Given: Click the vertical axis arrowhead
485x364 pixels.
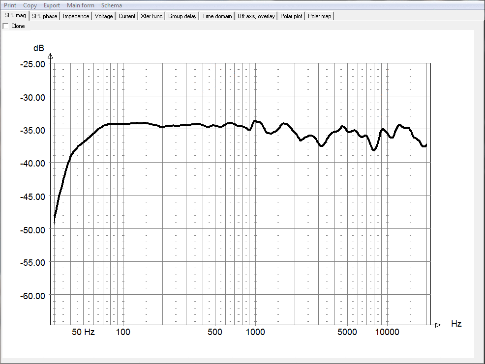Looking at the screenshot, I should coord(50,56).
